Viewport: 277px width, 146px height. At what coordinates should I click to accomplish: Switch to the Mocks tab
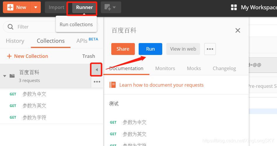[194, 68]
